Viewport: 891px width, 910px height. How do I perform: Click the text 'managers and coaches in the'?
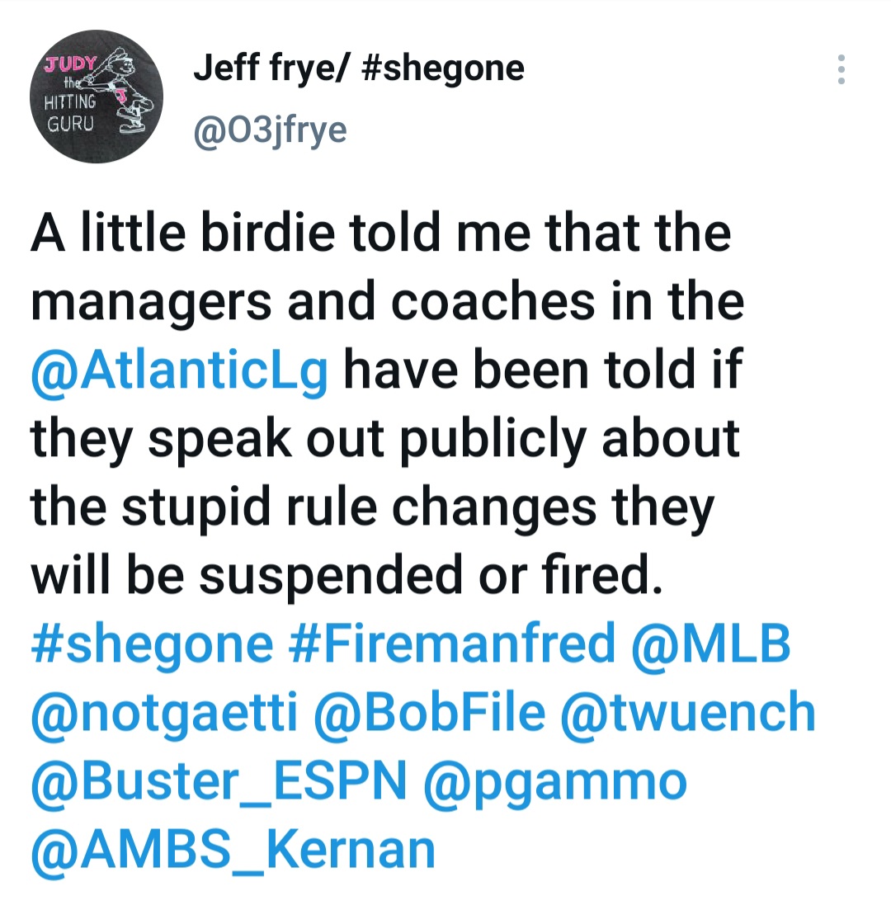387,303
